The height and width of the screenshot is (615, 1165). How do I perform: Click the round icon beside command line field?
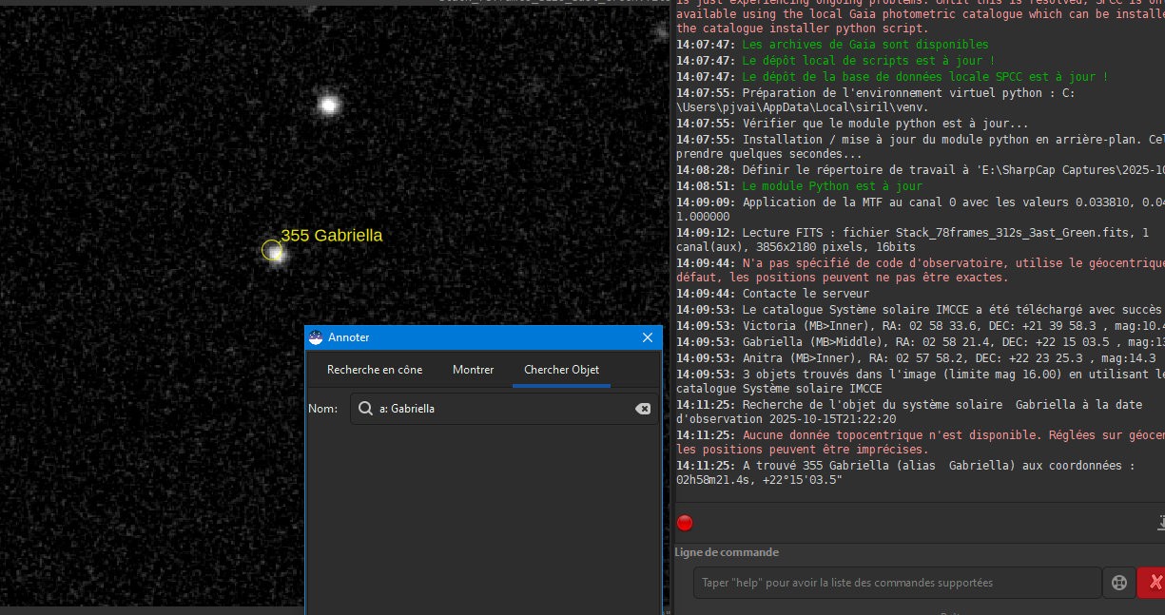coord(1119,583)
